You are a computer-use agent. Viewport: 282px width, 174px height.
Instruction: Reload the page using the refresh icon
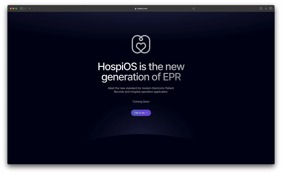click(x=193, y=9)
